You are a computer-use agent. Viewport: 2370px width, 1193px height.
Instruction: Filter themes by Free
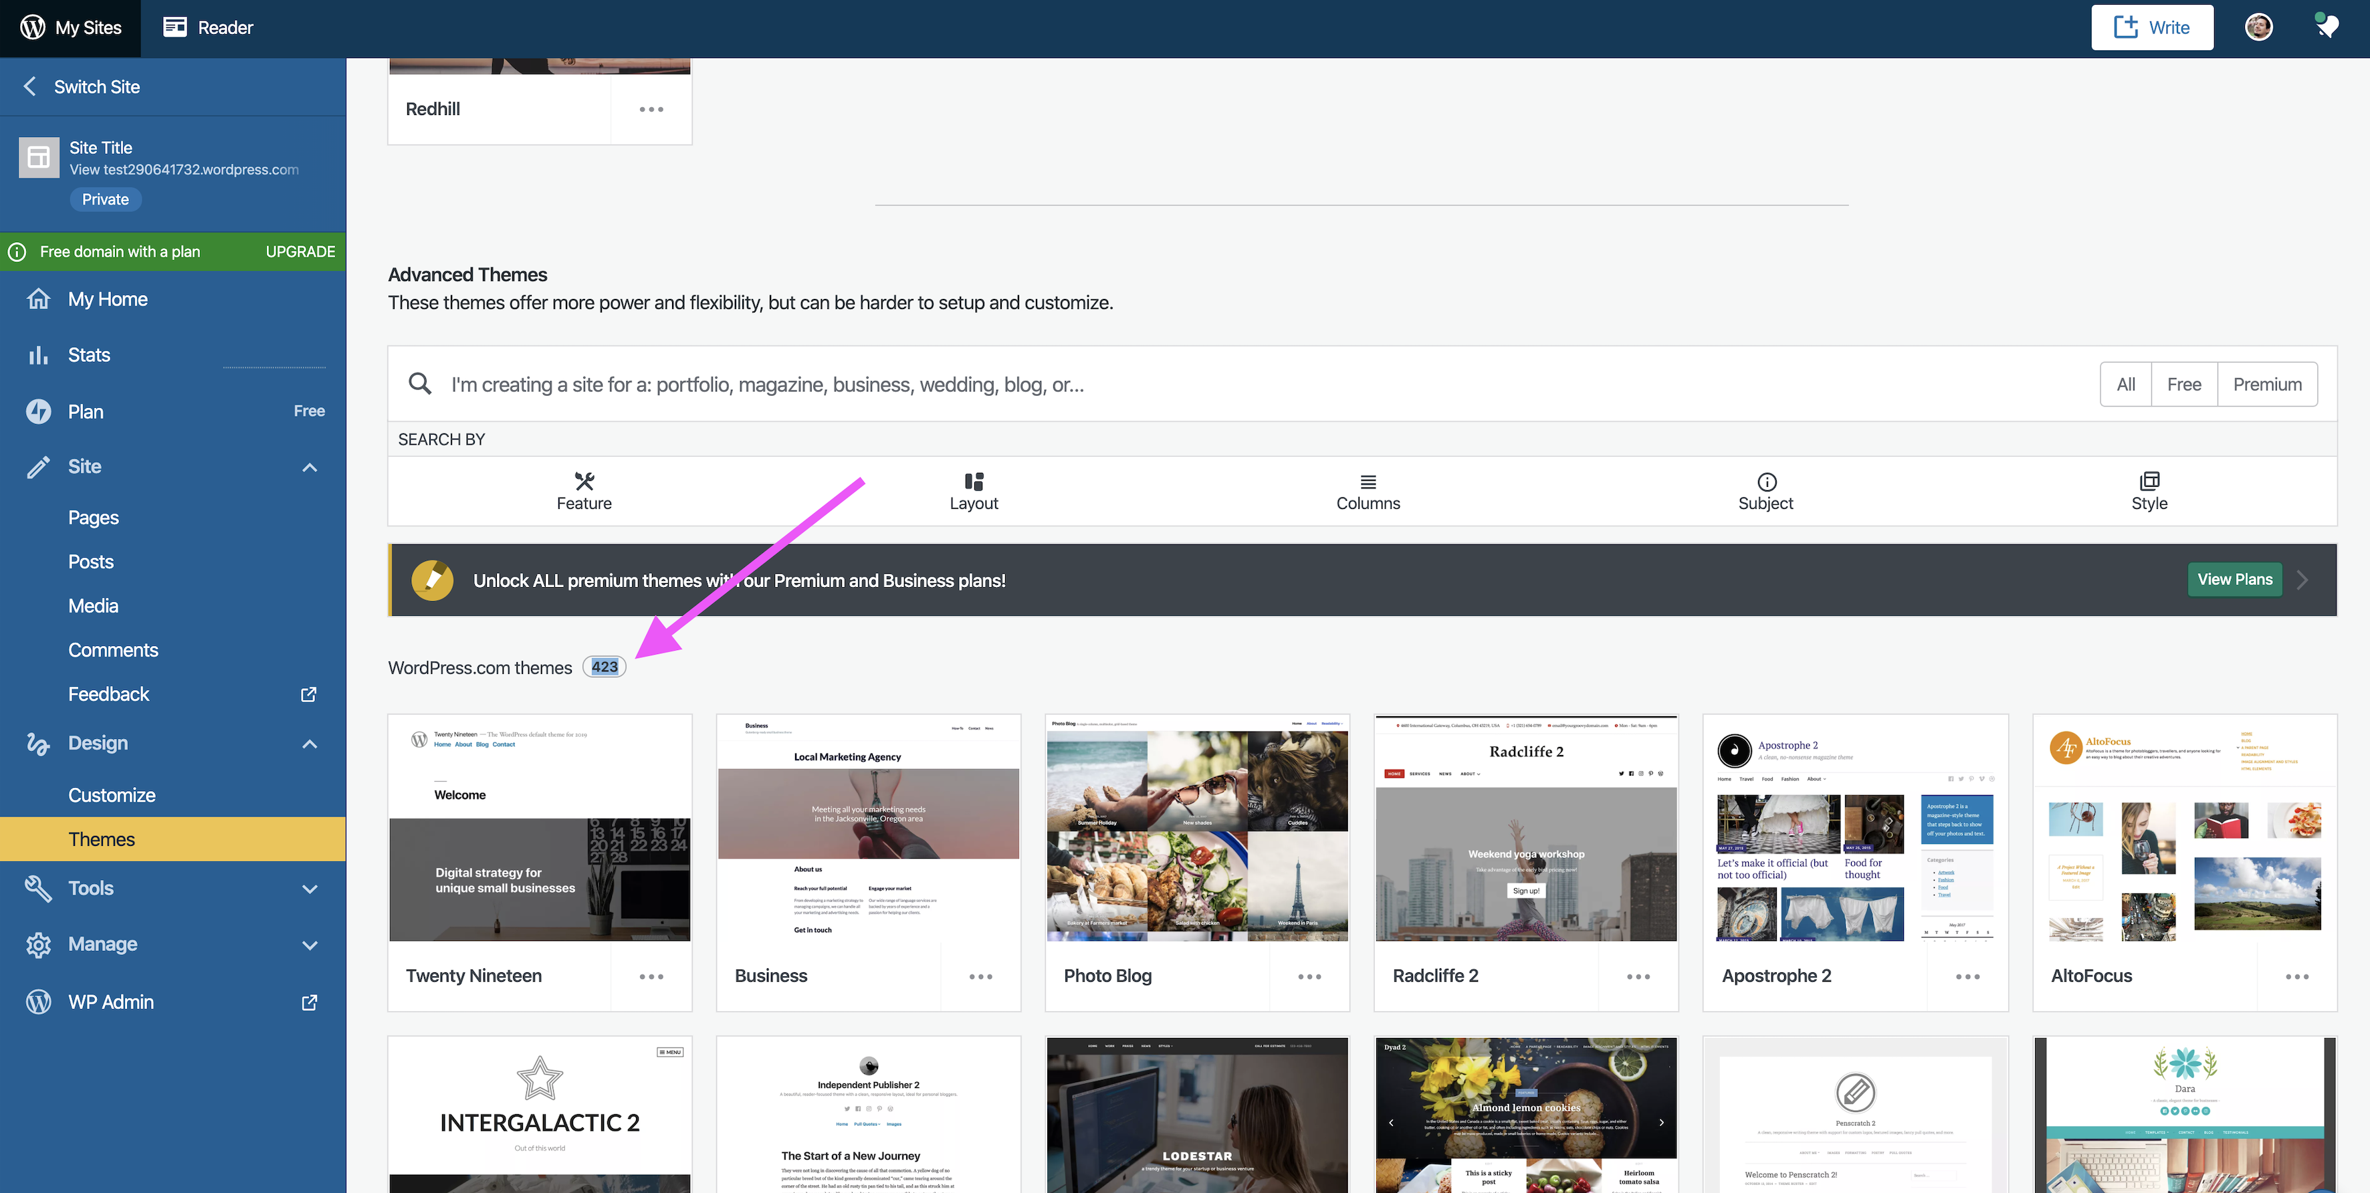click(x=2183, y=385)
